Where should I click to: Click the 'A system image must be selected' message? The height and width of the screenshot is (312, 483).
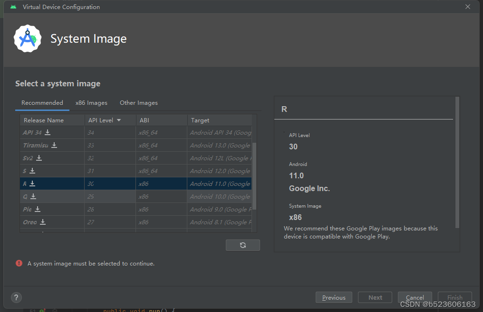91,264
